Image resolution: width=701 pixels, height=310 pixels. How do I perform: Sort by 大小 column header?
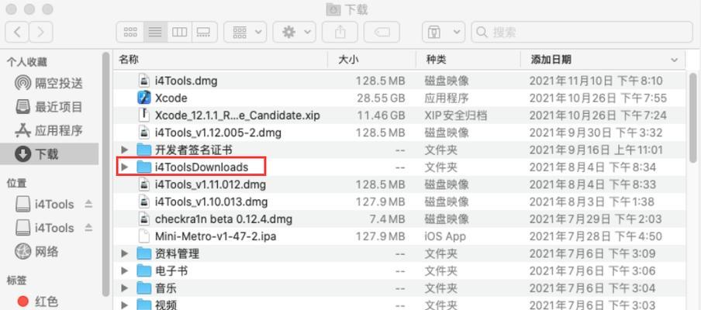click(371, 59)
